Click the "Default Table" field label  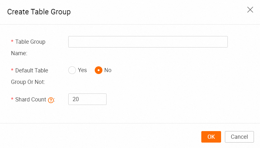(x=32, y=70)
